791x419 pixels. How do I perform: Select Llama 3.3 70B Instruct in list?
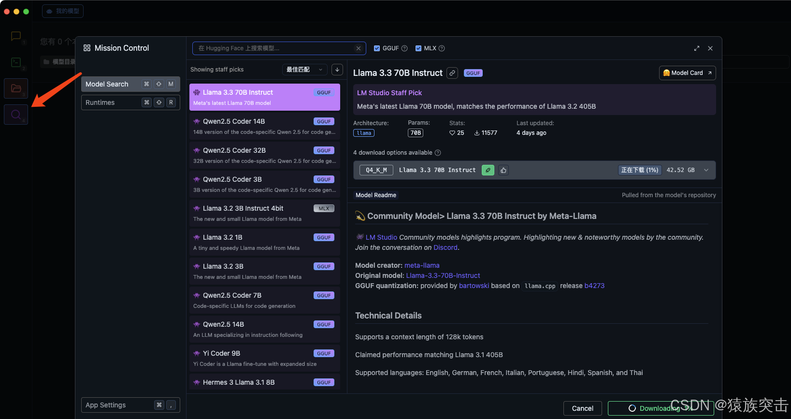tap(265, 97)
